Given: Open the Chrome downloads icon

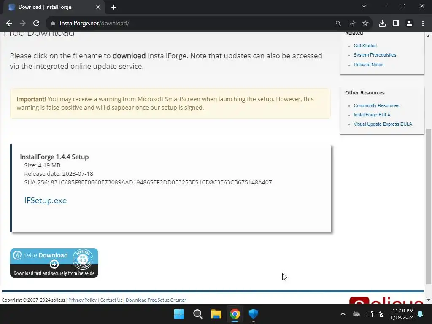Looking at the screenshot, I should tap(382, 24).
